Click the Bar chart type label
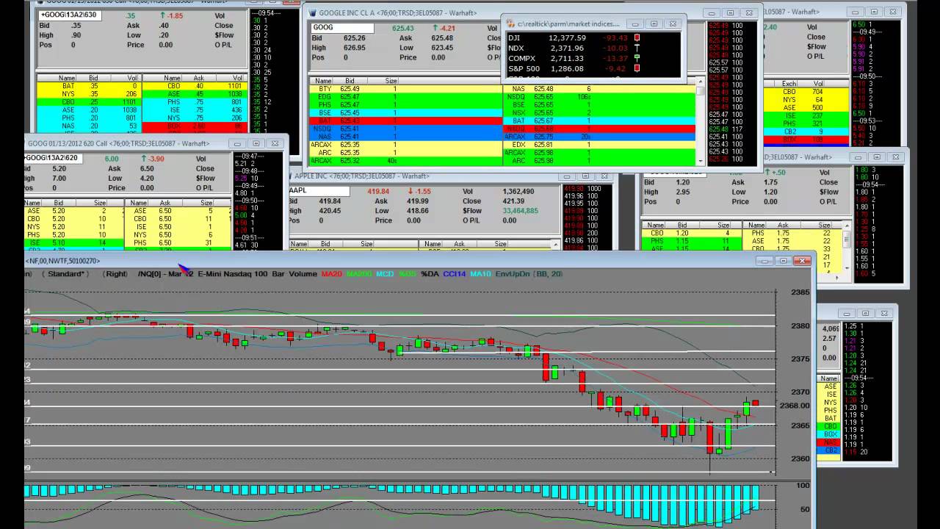940x529 pixels. [278, 274]
